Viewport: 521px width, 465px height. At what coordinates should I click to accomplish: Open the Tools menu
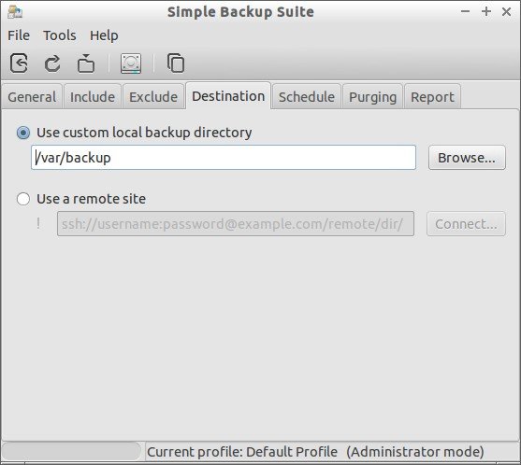(60, 35)
